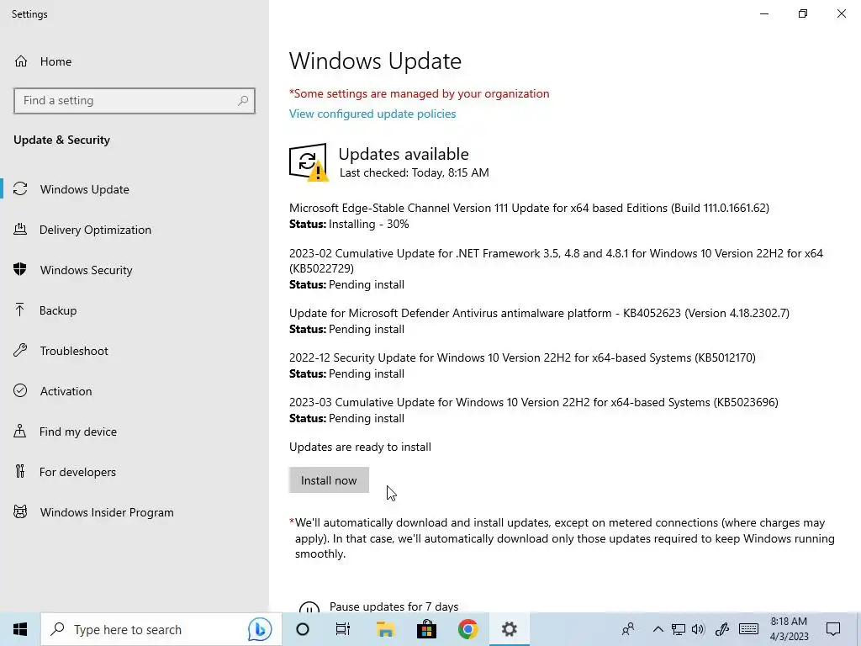Click the Find my device icon
This screenshot has width=861, height=646.
click(20, 432)
